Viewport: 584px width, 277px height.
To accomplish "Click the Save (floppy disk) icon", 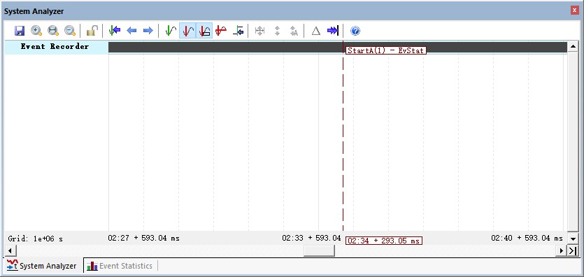I will [20, 31].
